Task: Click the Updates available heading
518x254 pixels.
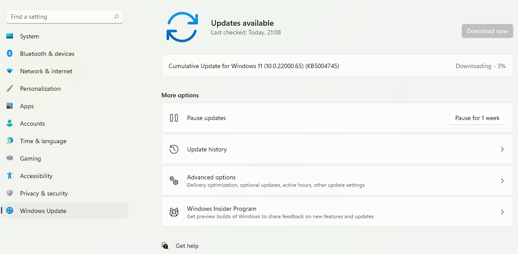Action: [x=242, y=23]
